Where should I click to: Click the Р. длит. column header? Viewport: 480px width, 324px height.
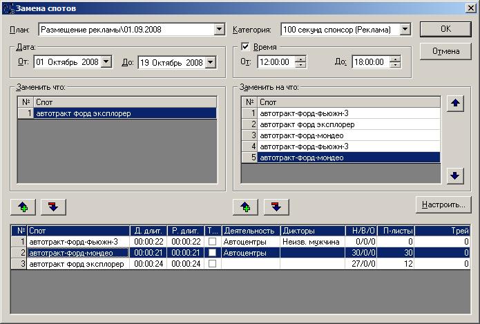186,231
